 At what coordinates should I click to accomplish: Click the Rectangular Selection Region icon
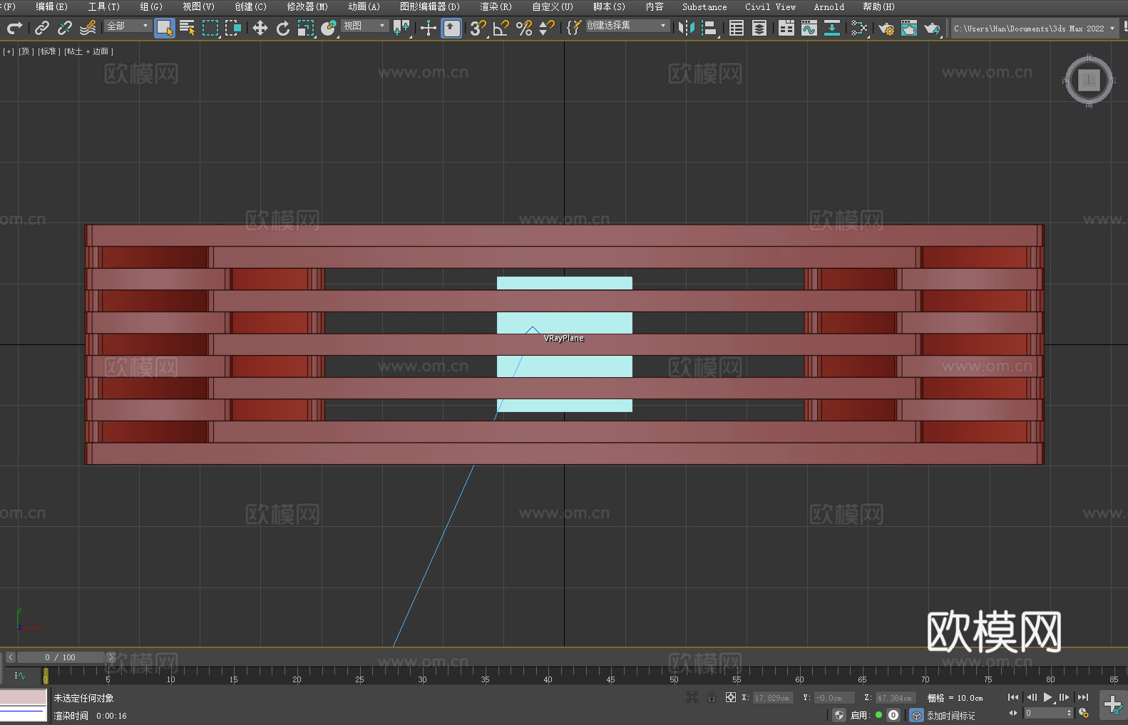point(210,28)
